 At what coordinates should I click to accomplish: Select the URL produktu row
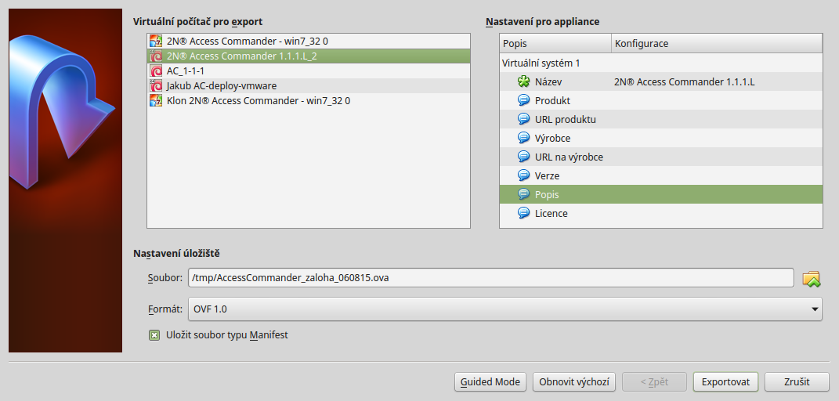[661, 119]
